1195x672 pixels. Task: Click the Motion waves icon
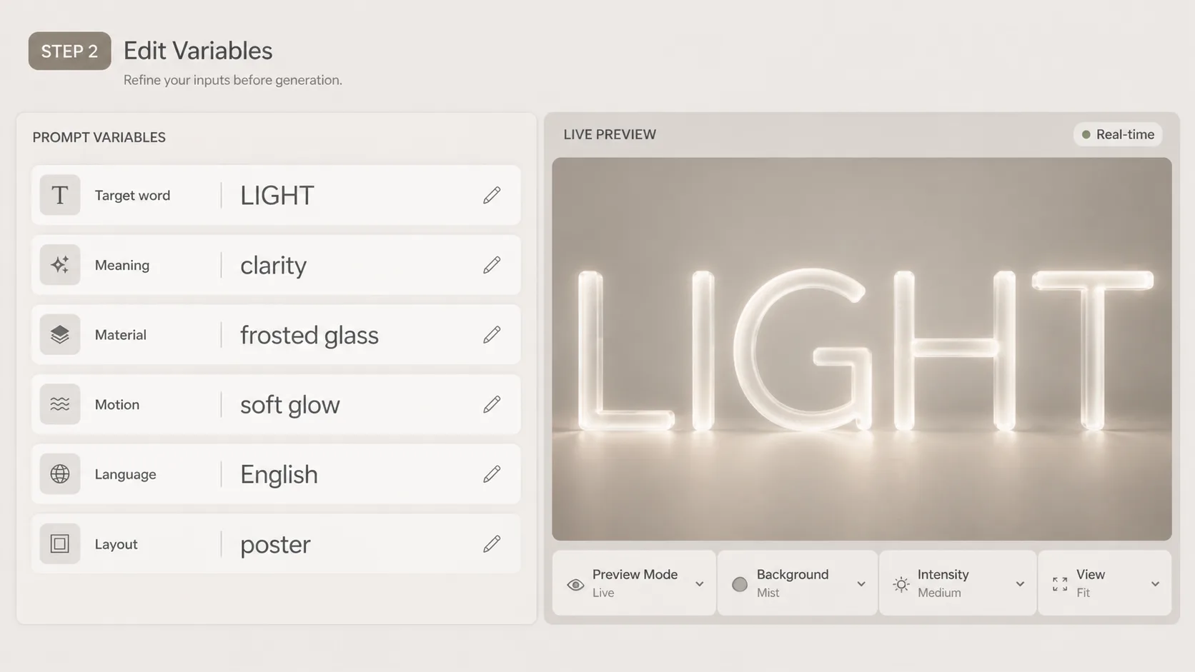click(x=60, y=403)
